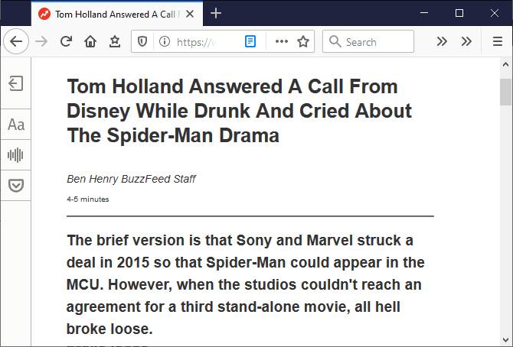The image size is (513, 347).
Task: Save article to Pocket
Action: (15, 185)
